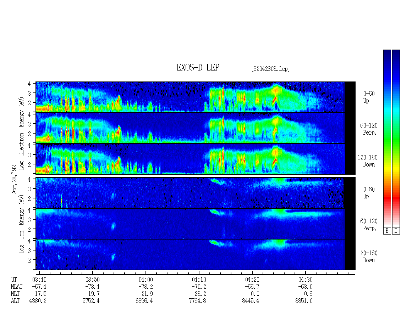Click the EXOS-D LEP plot title
Screen dimensions: 401x310
coord(198,67)
